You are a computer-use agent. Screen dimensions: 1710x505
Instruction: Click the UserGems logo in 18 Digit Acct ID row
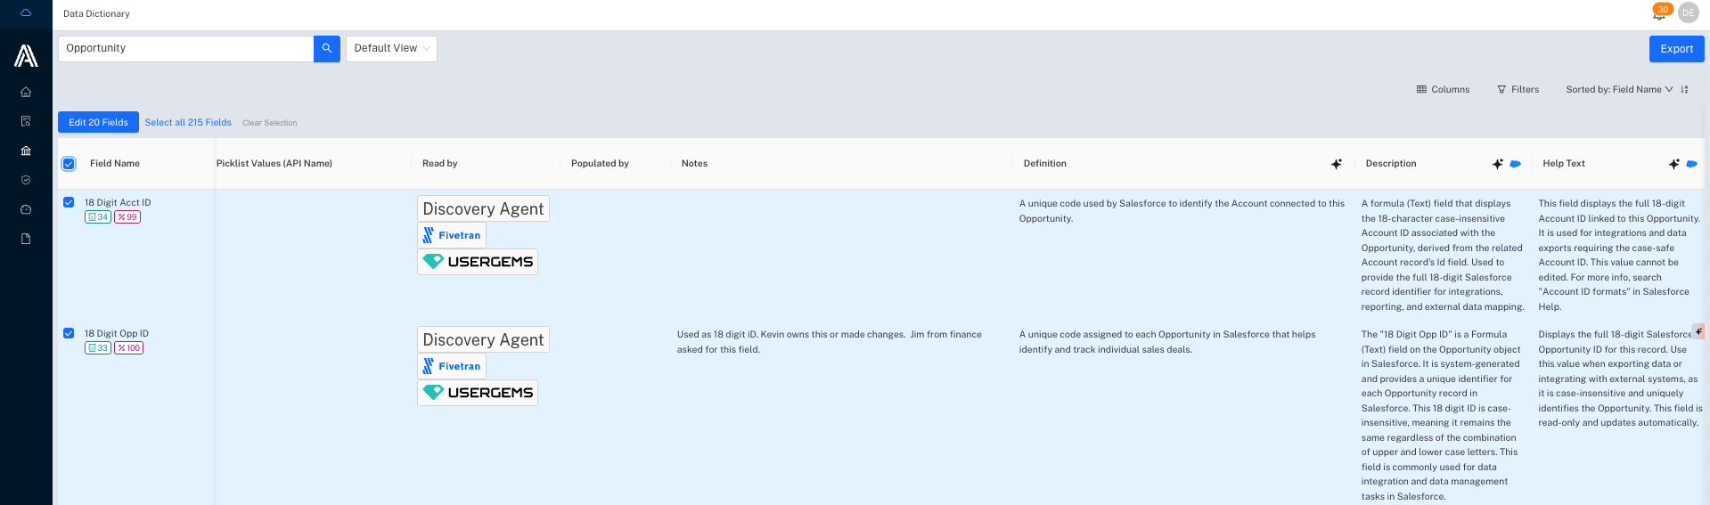(478, 262)
